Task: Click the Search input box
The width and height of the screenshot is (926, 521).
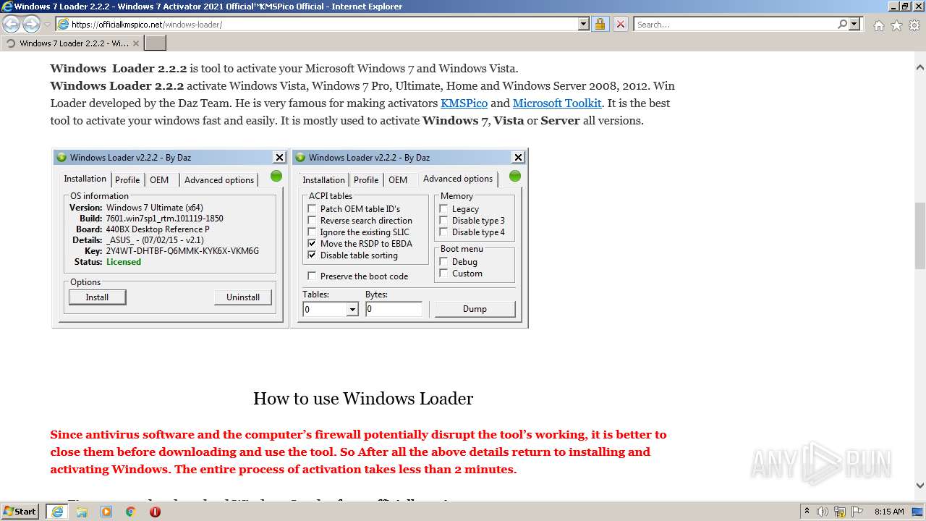Action: point(735,24)
